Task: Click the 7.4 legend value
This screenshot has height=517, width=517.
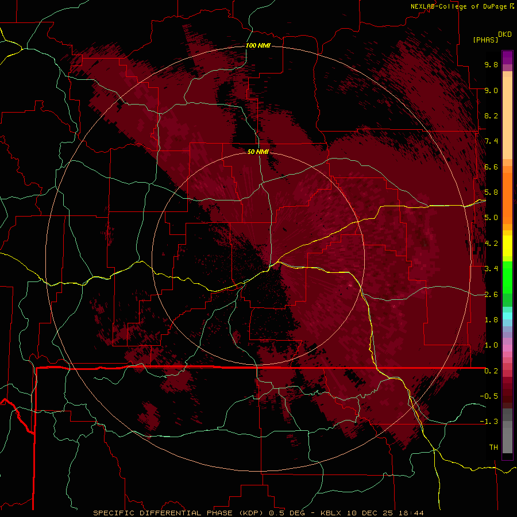Action: pos(491,141)
